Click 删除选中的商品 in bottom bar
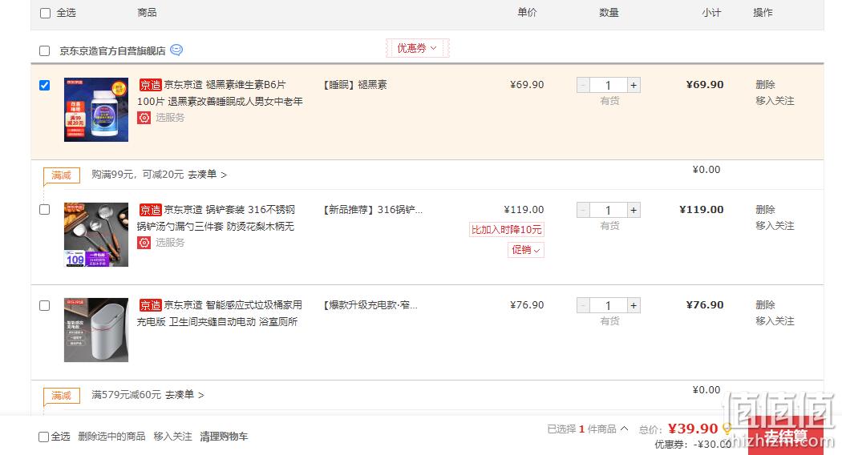842x455 pixels. (x=111, y=437)
